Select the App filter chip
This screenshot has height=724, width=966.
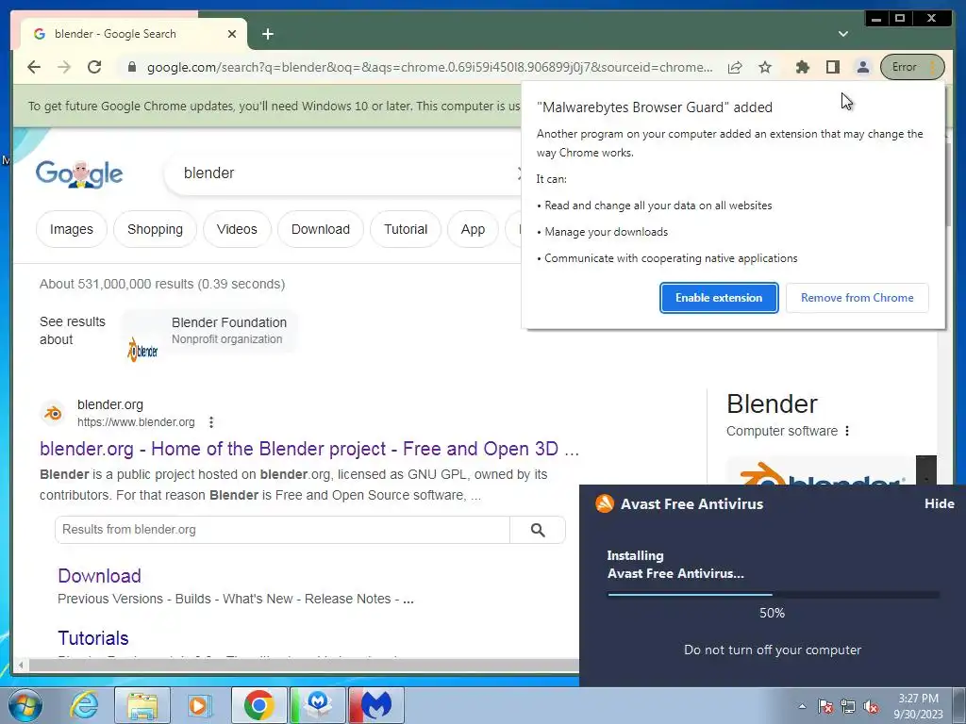pyautogui.click(x=473, y=229)
